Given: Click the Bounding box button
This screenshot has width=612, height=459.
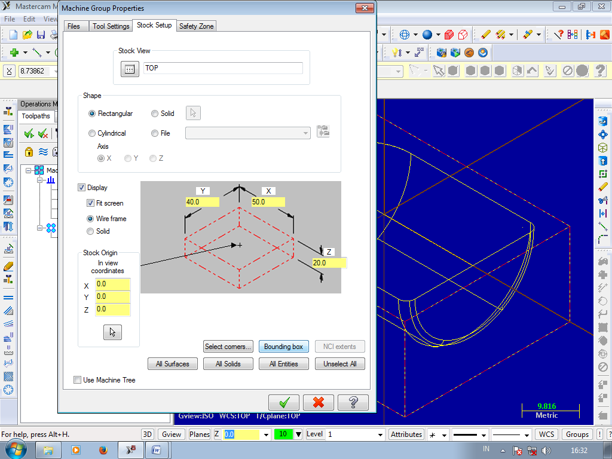Looking at the screenshot, I should (283, 347).
